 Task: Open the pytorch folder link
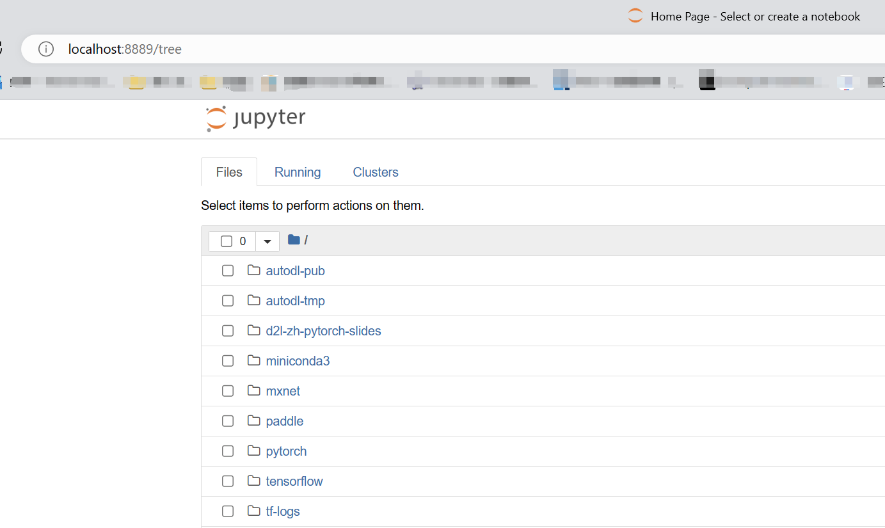286,451
